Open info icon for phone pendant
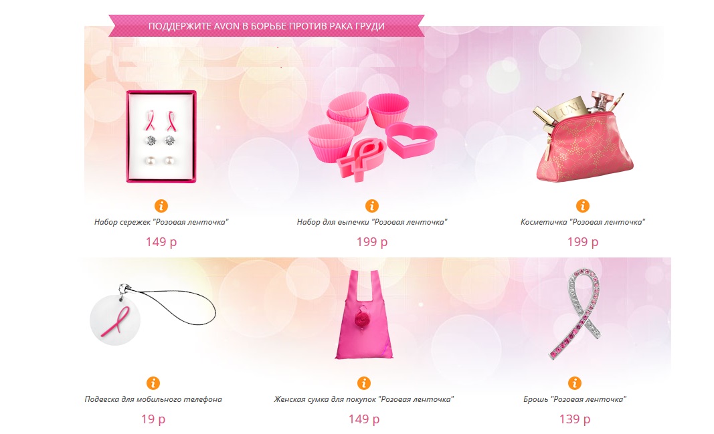The width and height of the screenshot is (714, 434). [x=153, y=383]
